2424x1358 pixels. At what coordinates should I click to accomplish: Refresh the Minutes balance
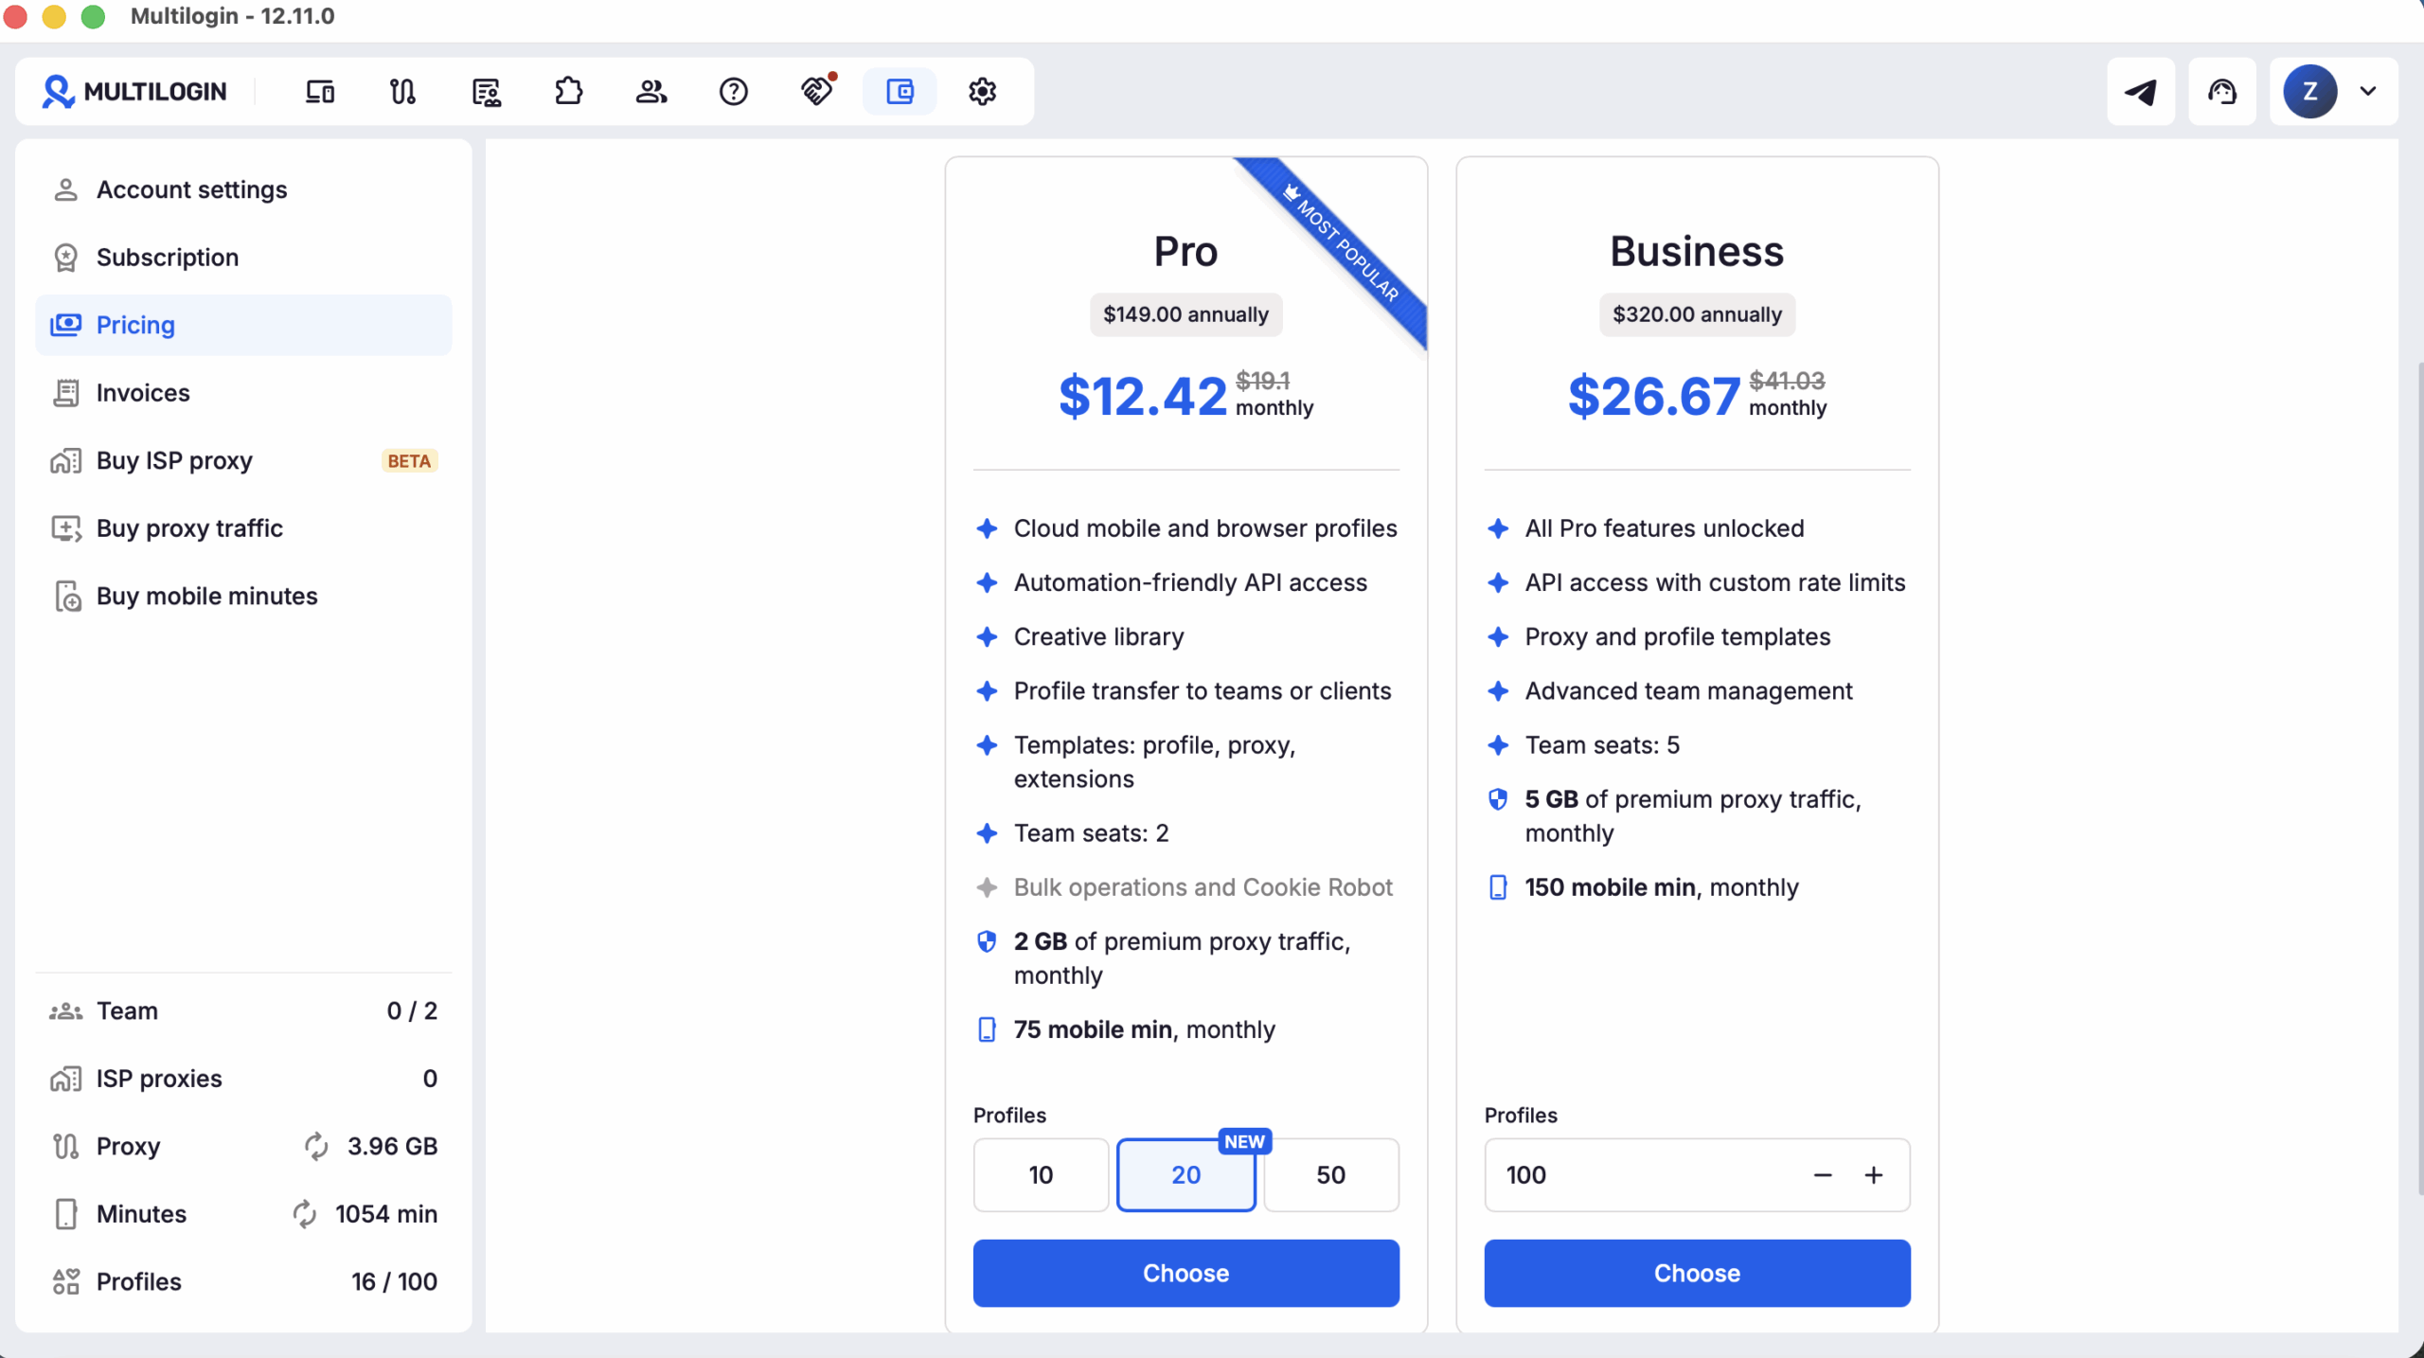click(x=304, y=1214)
